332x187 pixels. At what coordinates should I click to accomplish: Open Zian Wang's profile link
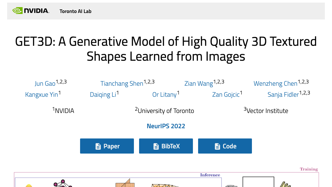(198, 83)
